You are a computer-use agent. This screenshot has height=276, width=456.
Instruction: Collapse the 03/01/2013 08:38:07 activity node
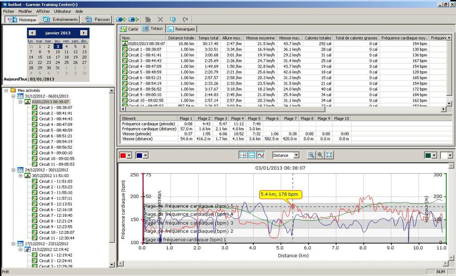21,102
